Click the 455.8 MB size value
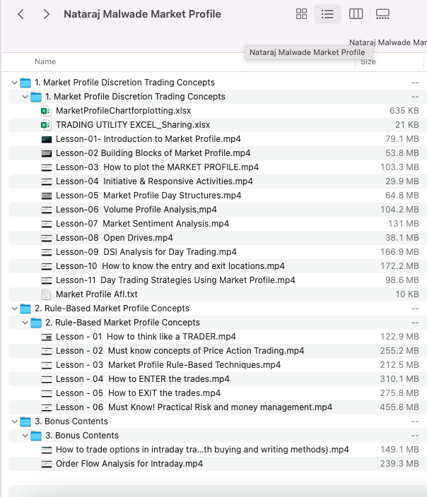The width and height of the screenshot is (427, 497). [399, 407]
